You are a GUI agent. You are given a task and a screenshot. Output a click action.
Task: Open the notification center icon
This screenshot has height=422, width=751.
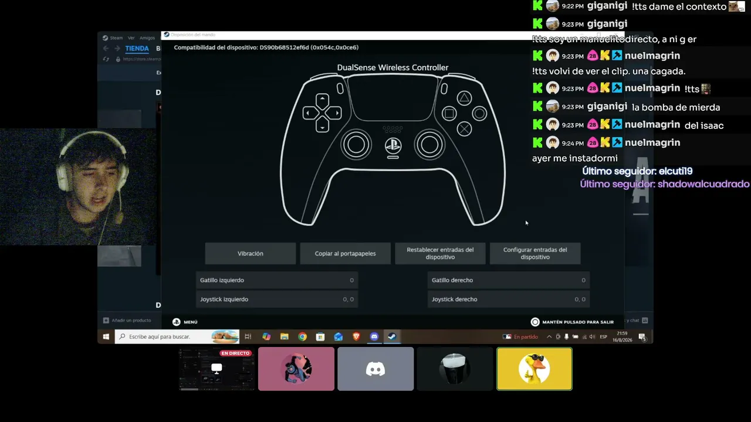(642, 337)
